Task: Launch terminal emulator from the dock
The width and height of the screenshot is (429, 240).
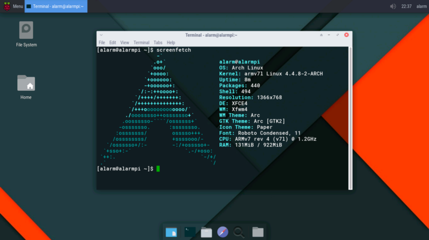Action: [x=189, y=231]
